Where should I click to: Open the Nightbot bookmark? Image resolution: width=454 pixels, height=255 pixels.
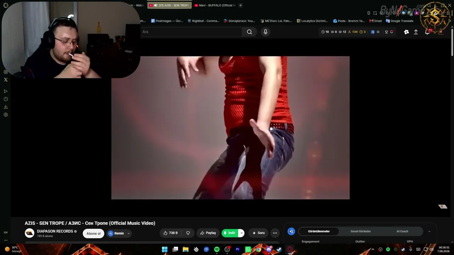204,21
